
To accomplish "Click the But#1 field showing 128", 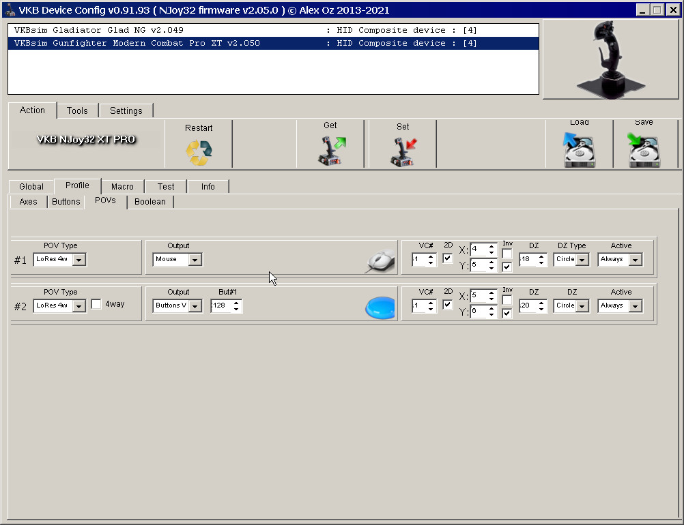I will tap(221, 306).
